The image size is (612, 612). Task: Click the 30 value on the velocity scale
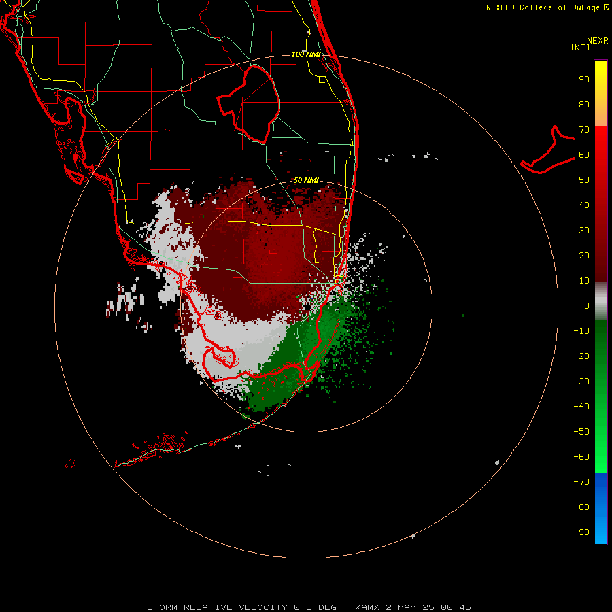(584, 231)
